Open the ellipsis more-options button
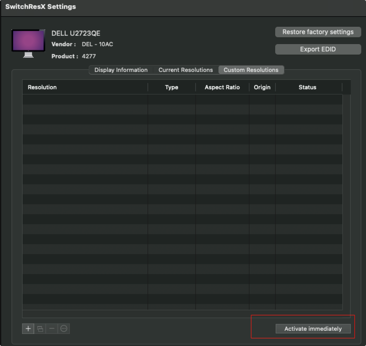This screenshot has width=366, height=346. click(64, 329)
